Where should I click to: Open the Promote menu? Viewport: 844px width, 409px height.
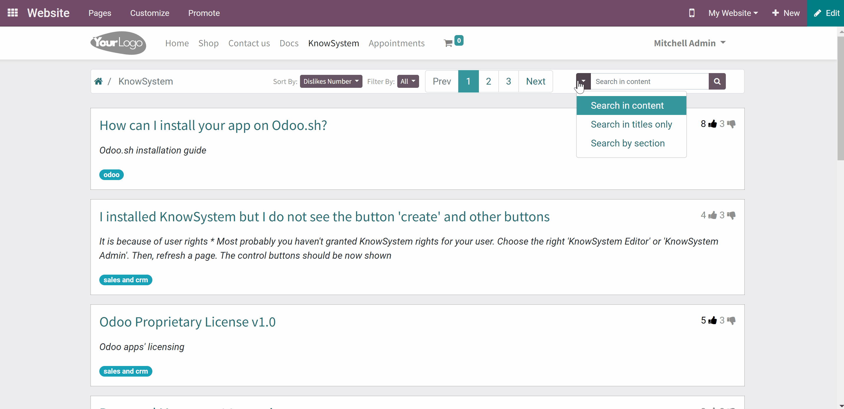[204, 13]
